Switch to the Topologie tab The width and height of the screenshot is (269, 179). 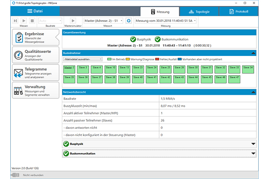[x=199, y=12]
